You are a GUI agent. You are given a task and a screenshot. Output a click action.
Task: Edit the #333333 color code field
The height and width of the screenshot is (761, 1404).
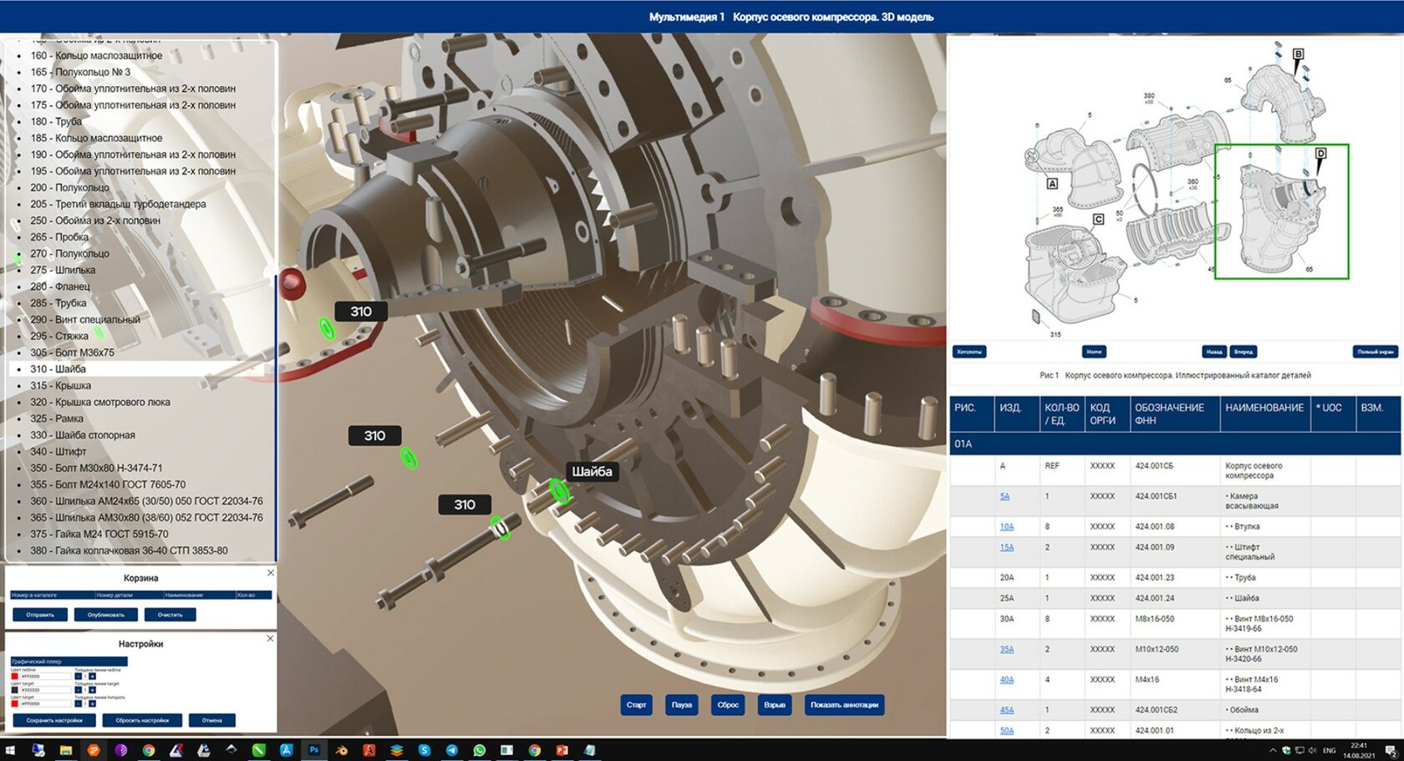click(x=45, y=690)
